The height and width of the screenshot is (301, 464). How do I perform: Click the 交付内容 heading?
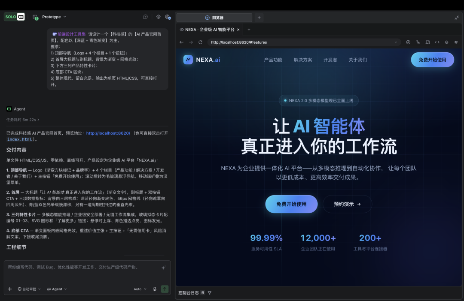click(x=16, y=150)
